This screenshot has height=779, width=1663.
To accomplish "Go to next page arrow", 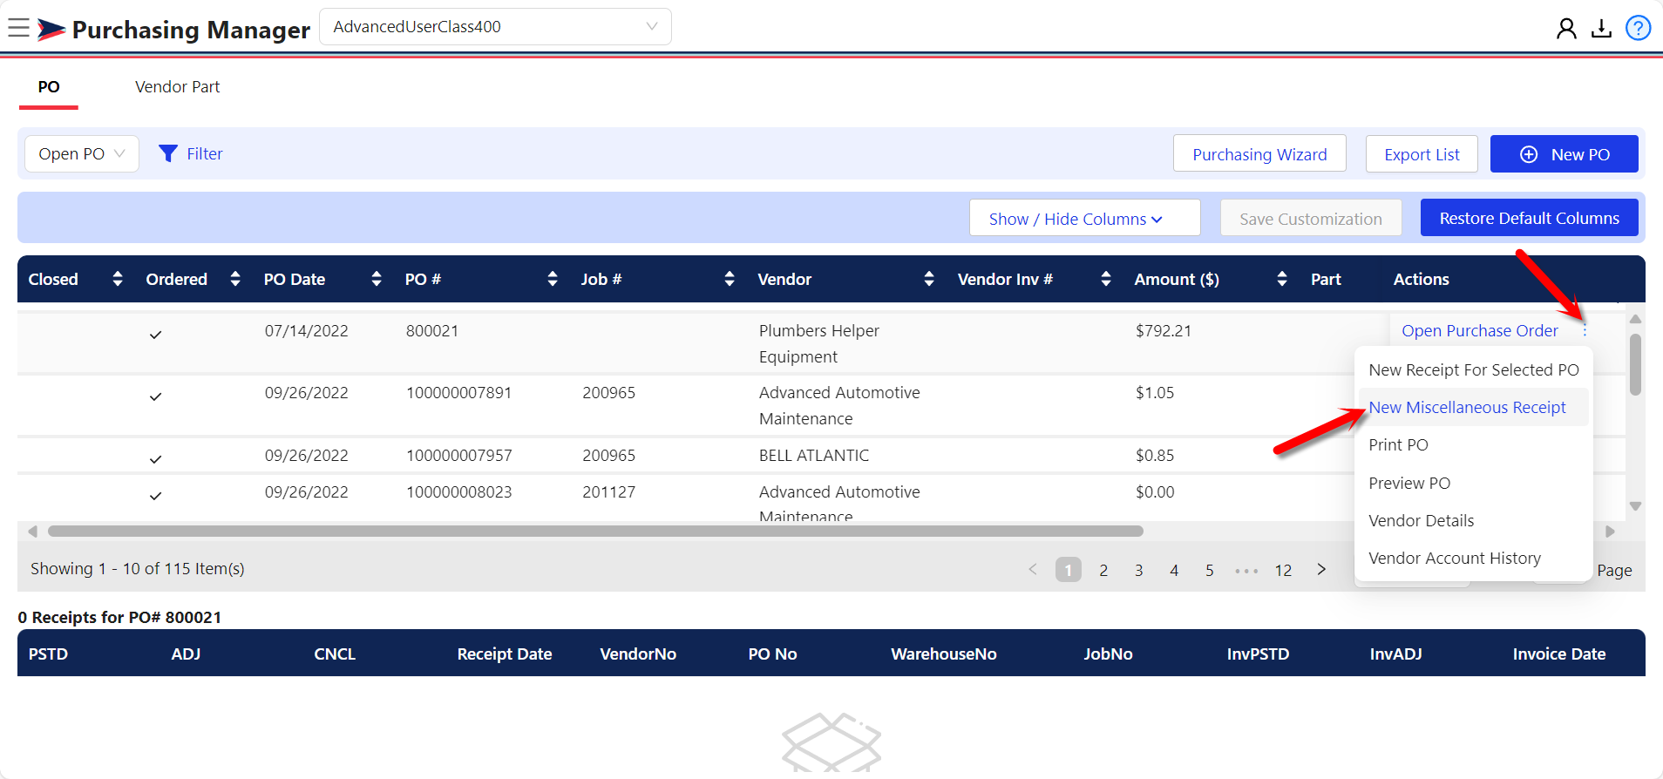I will pyautogui.click(x=1321, y=569).
